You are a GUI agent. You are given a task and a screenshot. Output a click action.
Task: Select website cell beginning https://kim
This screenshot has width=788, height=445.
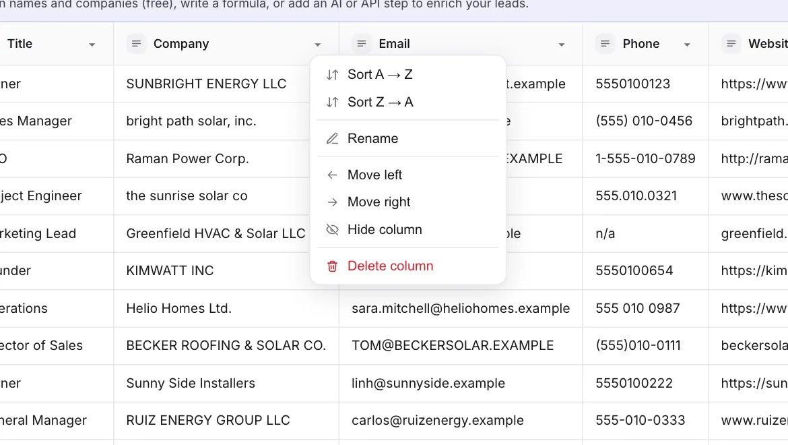[749, 271]
